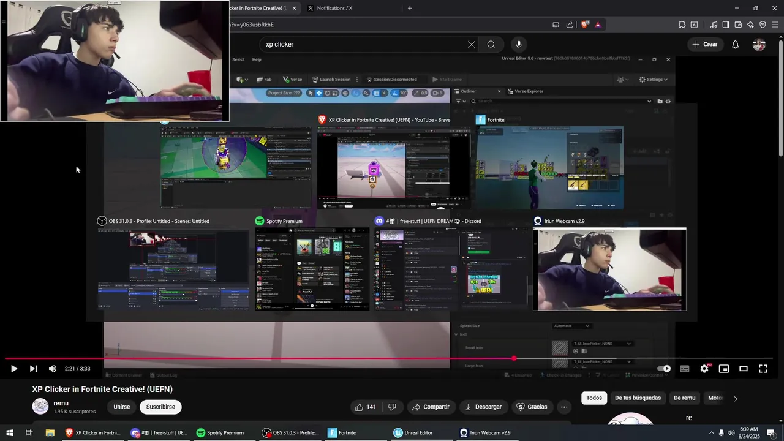This screenshot has width=784, height=441.
Task: Open Leo AI sparkle icon
Action: click(x=750, y=24)
